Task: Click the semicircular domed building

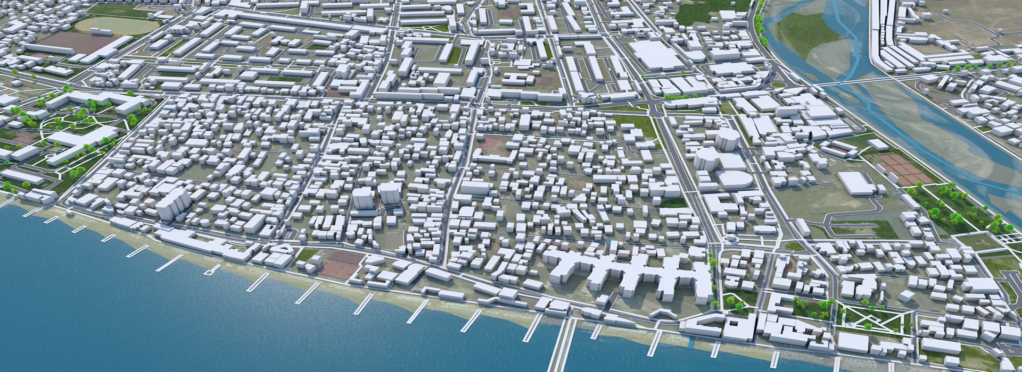Action: pyautogui.click(x=735, y=179)
